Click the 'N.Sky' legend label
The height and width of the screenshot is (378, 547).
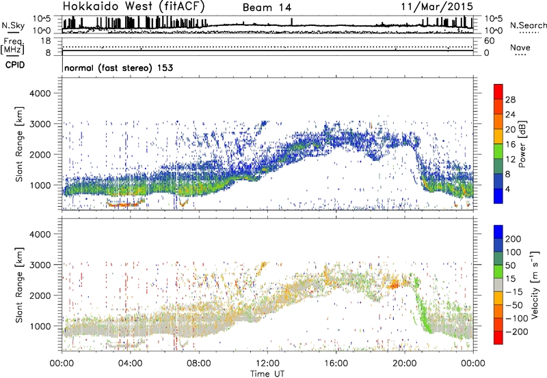point(13,25)
